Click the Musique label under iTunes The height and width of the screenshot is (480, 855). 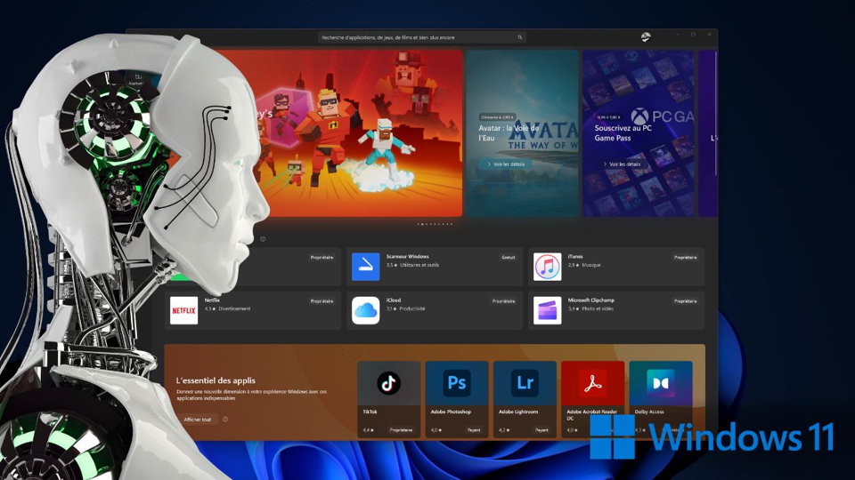[x=590, y=265]
